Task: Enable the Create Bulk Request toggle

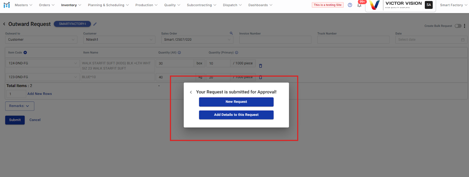Action: 458,26
